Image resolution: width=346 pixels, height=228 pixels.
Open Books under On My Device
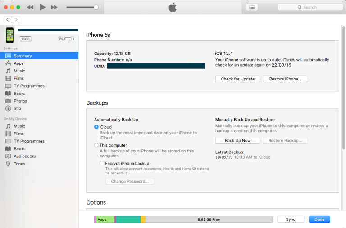pos(39,149)
